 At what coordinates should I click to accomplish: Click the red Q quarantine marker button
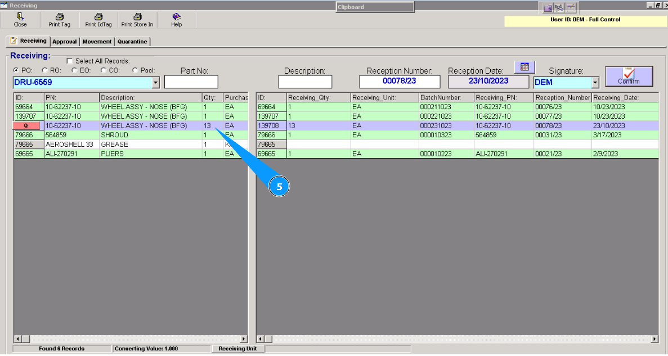(26, 126)
